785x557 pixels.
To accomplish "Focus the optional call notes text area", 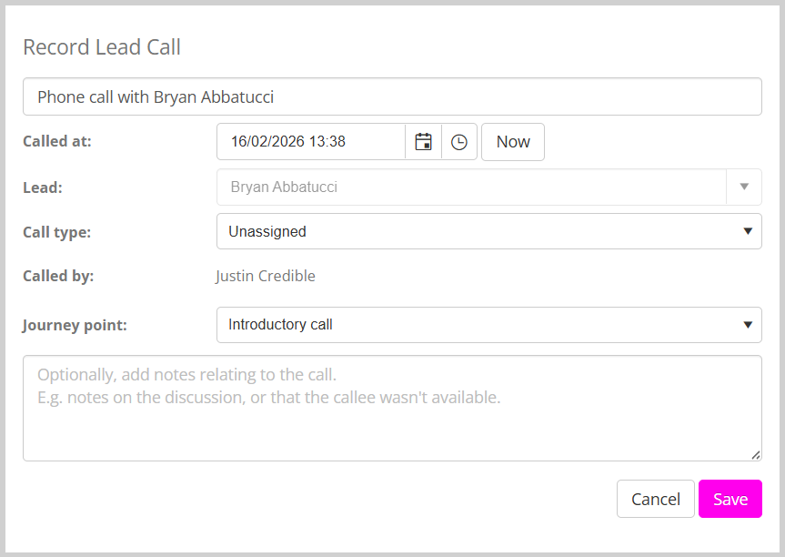I will tap(392, 408).
